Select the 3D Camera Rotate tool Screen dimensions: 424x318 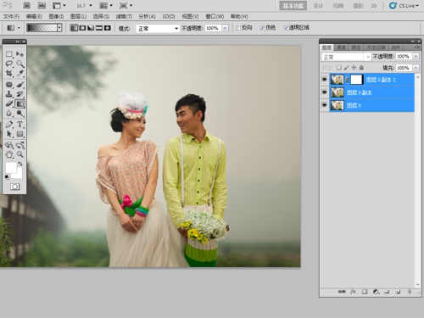point(20,145)
